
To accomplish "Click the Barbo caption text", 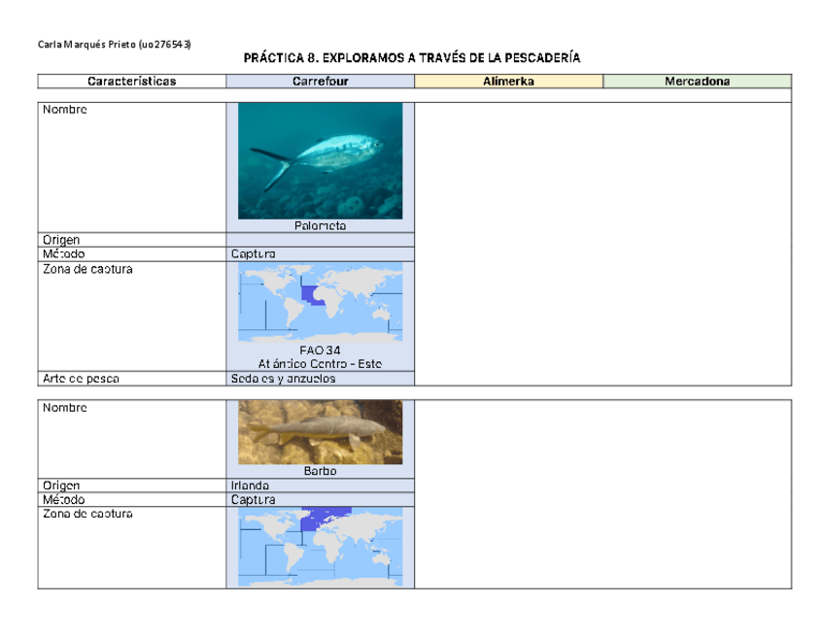I will point(320,471).
